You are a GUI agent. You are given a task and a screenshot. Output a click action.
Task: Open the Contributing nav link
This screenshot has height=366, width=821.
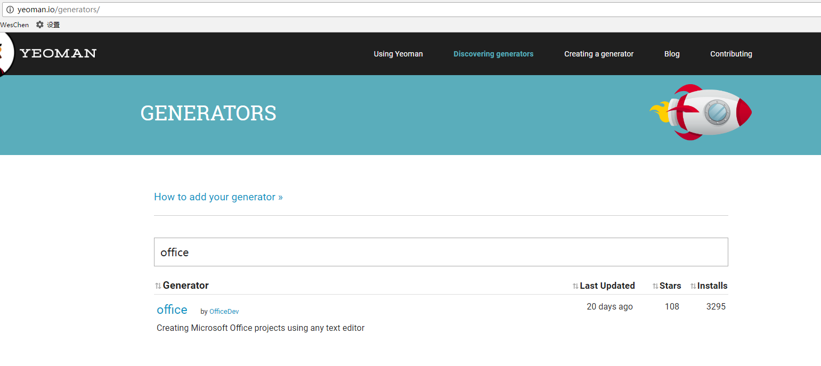point(731,54)
